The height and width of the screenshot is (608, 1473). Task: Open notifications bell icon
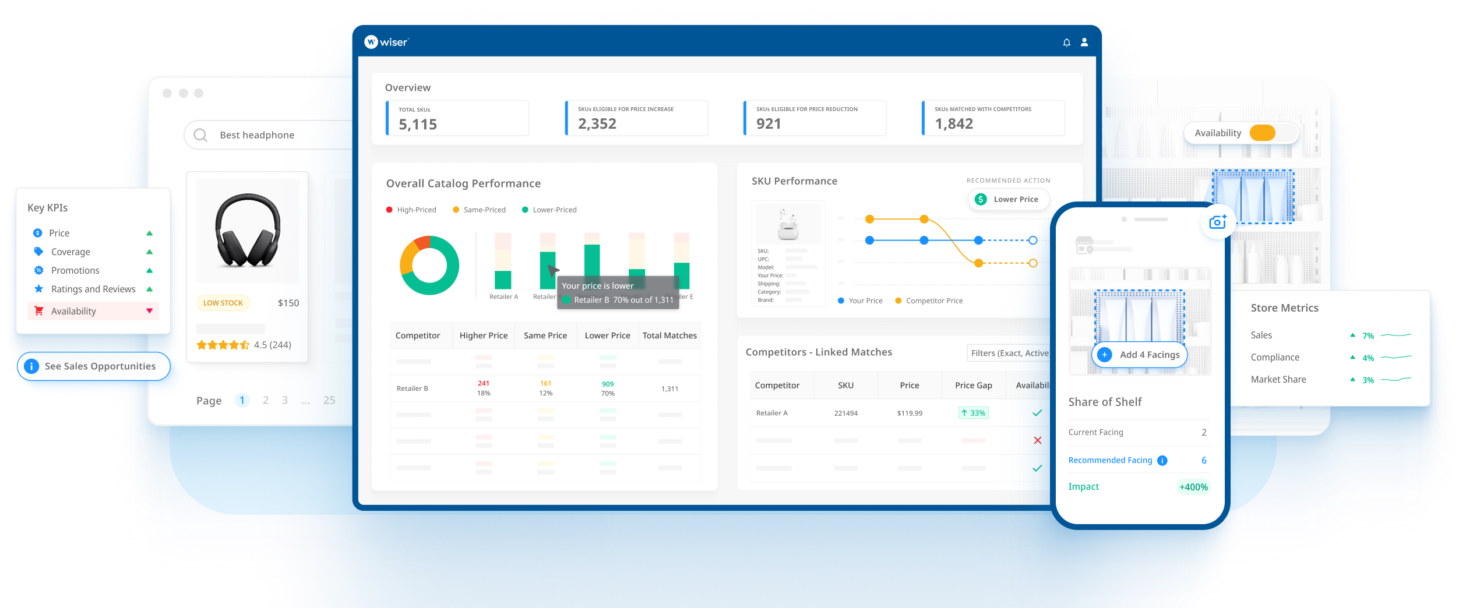(1066, 43)
